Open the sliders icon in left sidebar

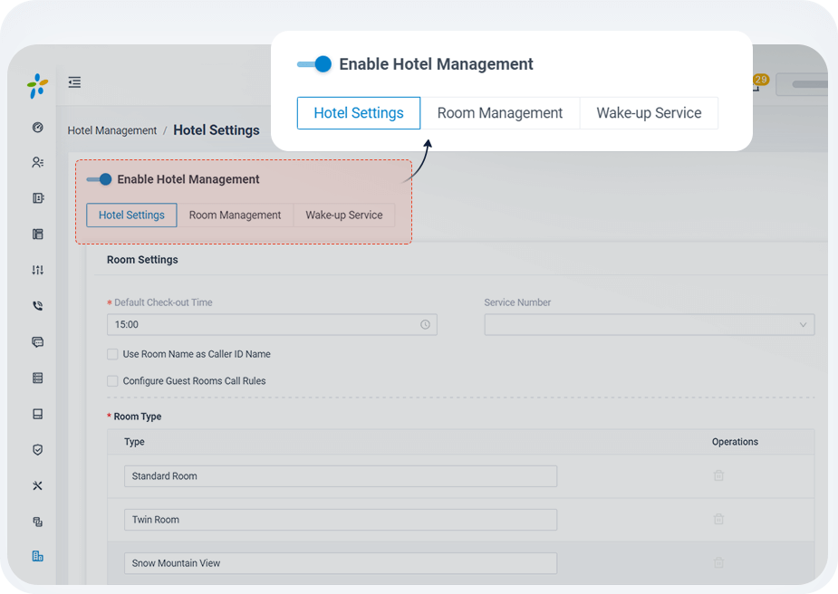(37, 270)
